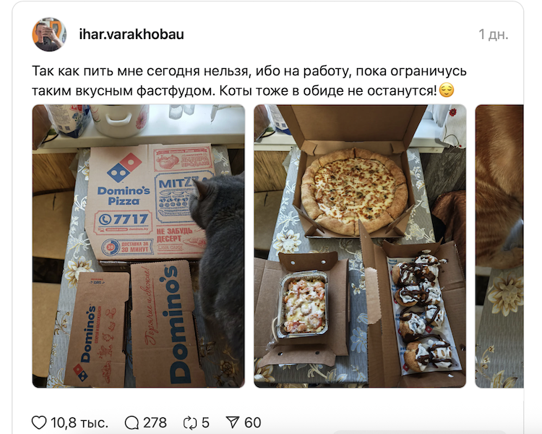Image resolution: width=542 pixels, height=434 pixels.
Task: Click the relieved face emoji in caption
Action: click(447, 90)
